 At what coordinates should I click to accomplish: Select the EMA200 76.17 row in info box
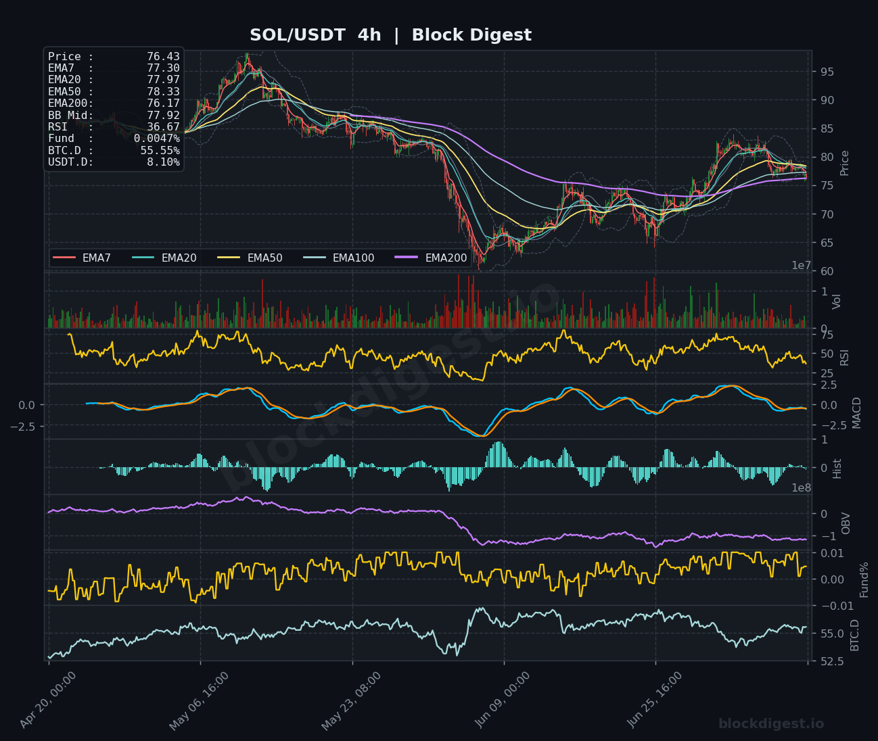114,103
